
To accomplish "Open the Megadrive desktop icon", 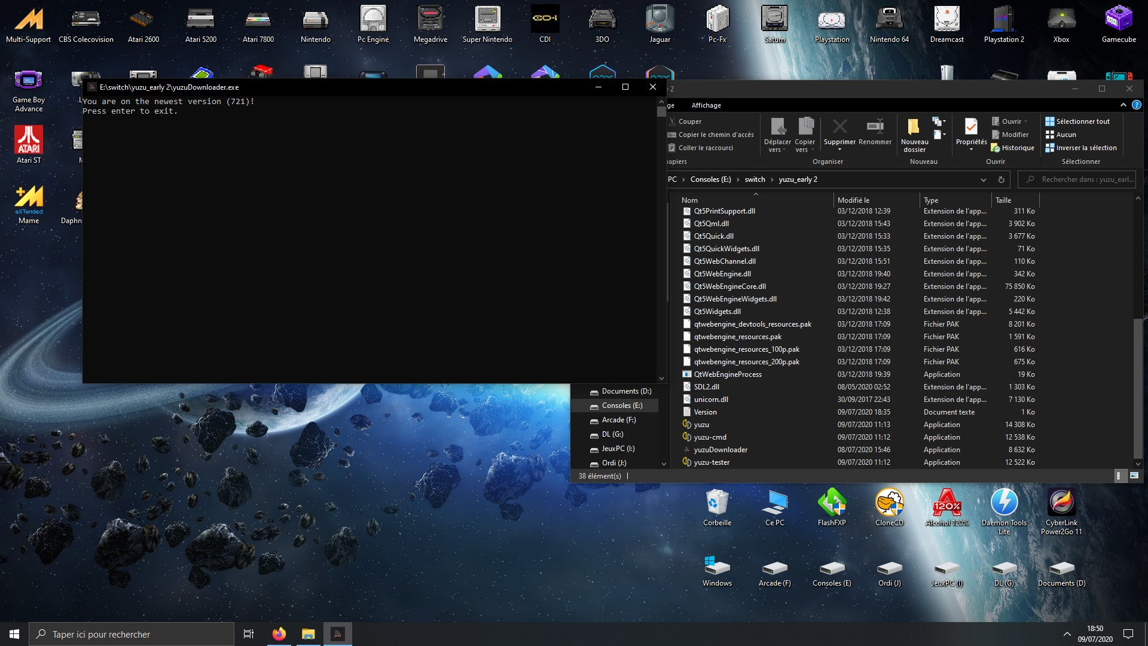I will point(430,24).
